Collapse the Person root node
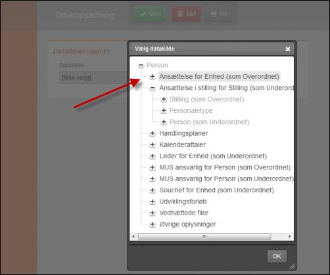The image size is (330, 275). (141, 65)
